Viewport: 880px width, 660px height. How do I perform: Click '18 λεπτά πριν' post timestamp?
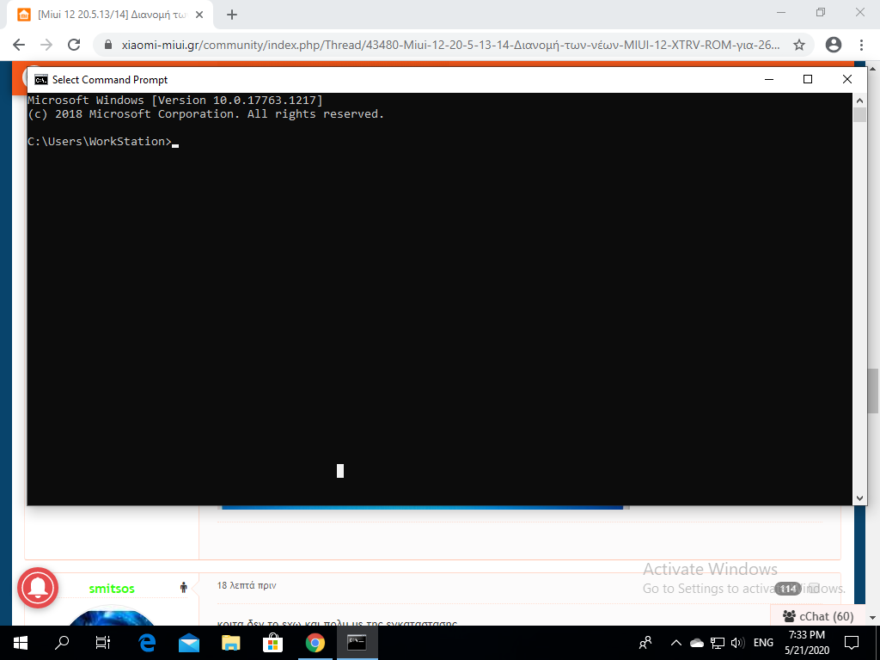coord(247,585)
